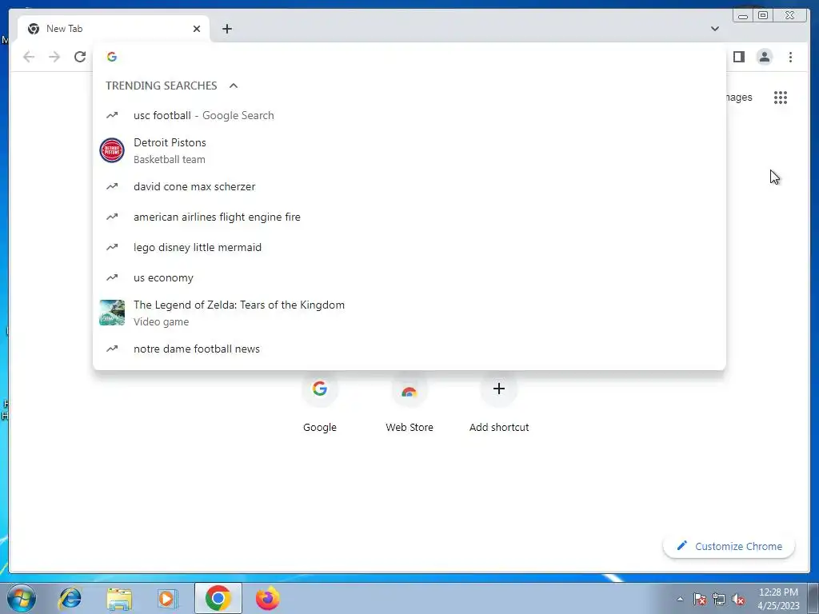819x614 pixels.
Task: Show hidden tray icons arrow
Action: [680, 599]
